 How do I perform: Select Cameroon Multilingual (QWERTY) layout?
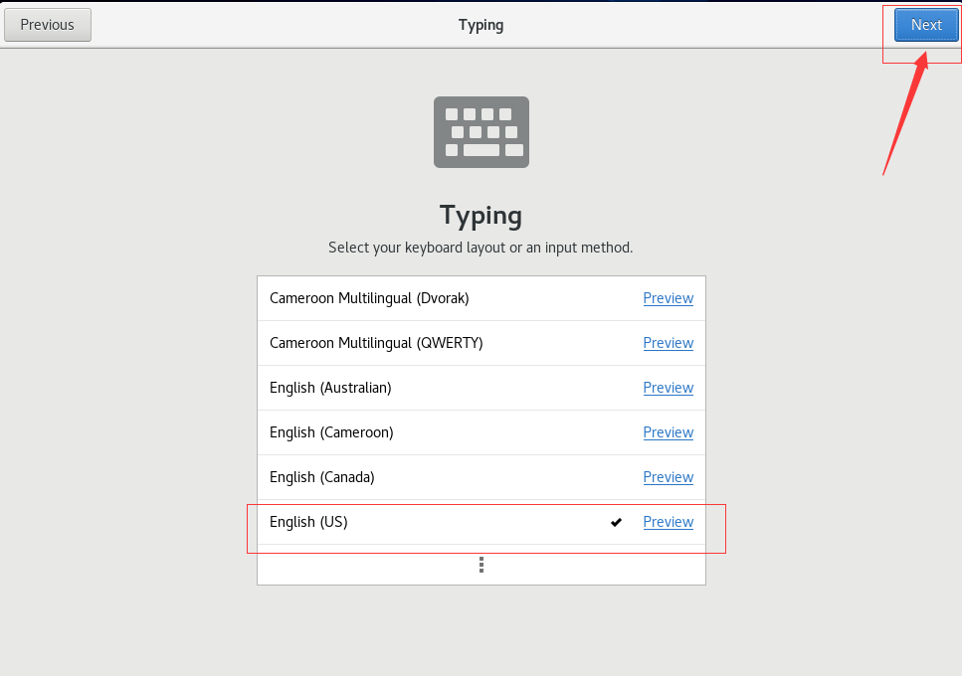click(x=481, y=343)
